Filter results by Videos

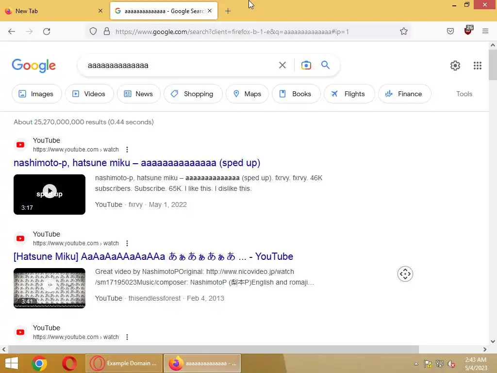pyautogui.click(x=89, y=94)
